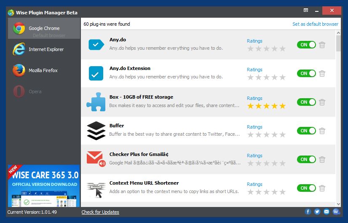Open the Wise website W icon

click(336, 212)
